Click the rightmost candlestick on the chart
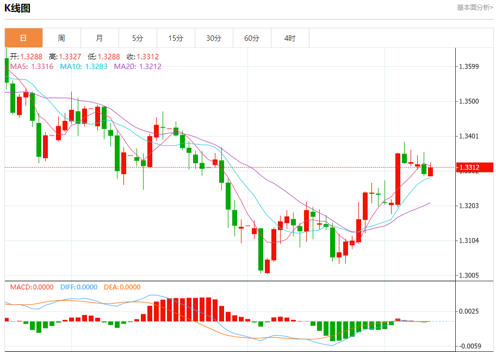The width and height of the screenshot is (496, 352). coord(431,171)
